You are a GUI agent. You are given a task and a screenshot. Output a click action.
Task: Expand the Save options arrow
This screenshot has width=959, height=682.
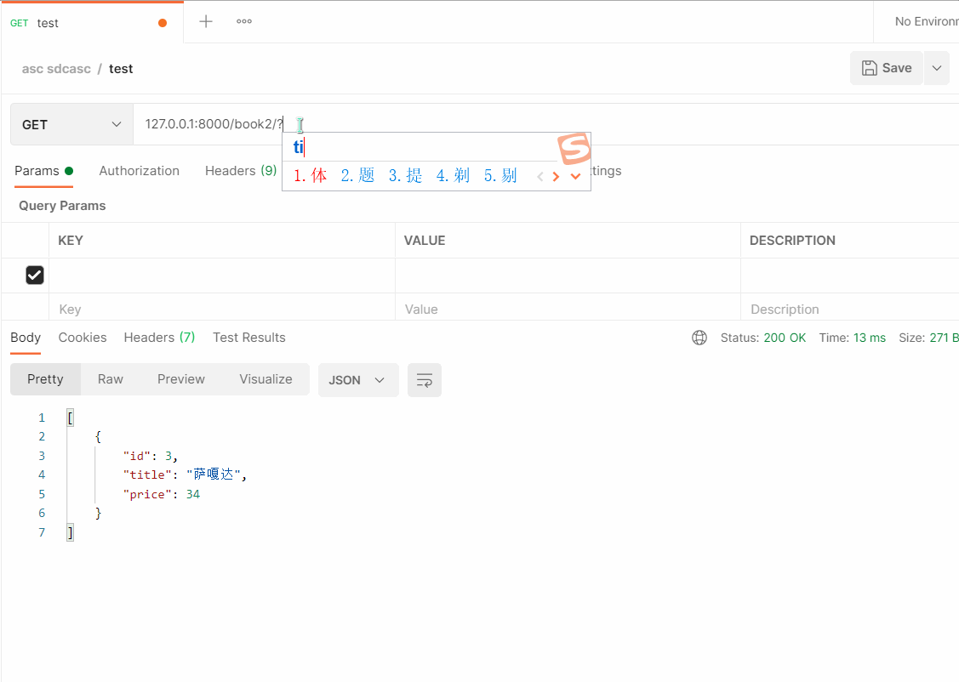[x=937, y=68]
